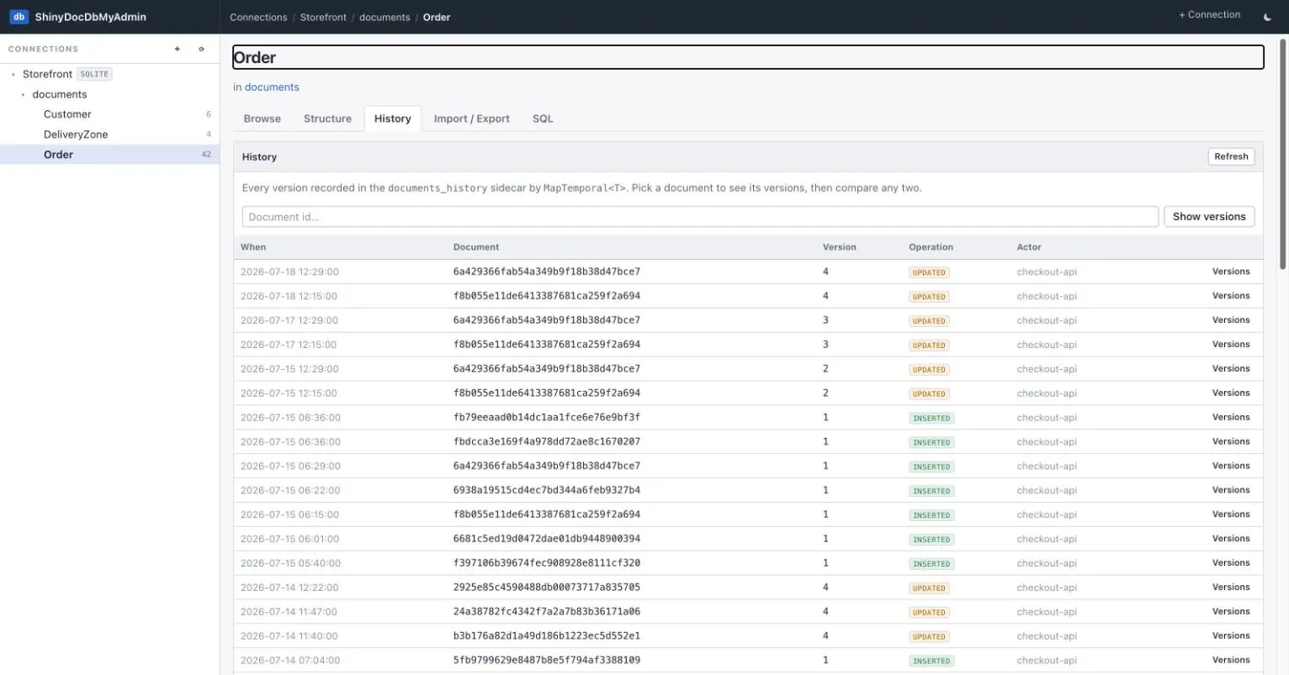Open Versions for 2026-07-18 12:15:00 row

(1231, 296)
